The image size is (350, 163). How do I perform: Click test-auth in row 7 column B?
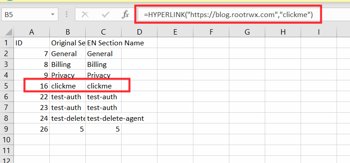coord(68,107)
